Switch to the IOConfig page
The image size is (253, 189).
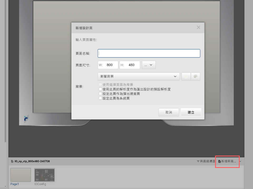(44, 175)
